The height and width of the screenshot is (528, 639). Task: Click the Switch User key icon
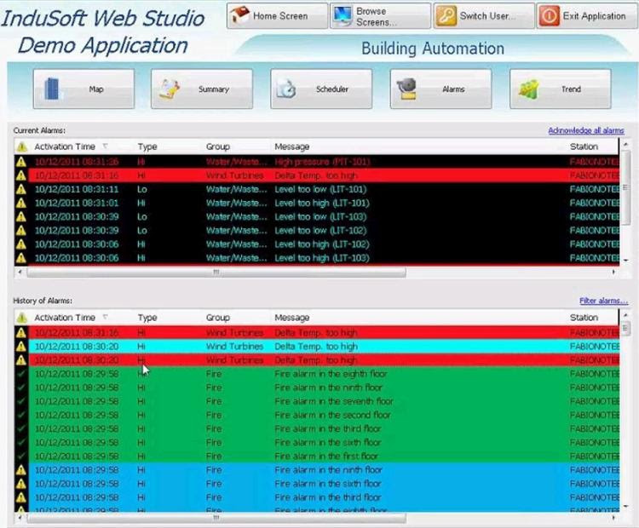click(x=446, y=16)
